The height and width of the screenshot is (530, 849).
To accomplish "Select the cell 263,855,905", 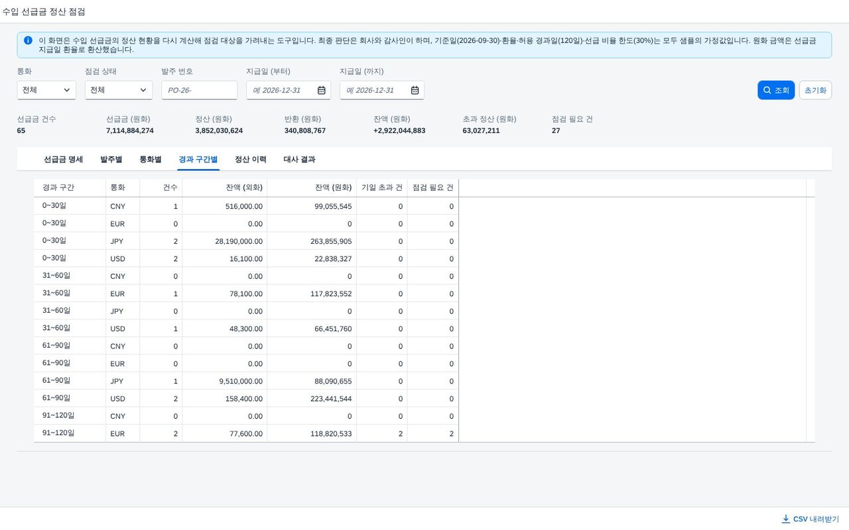I will click(x=312, y=241).
